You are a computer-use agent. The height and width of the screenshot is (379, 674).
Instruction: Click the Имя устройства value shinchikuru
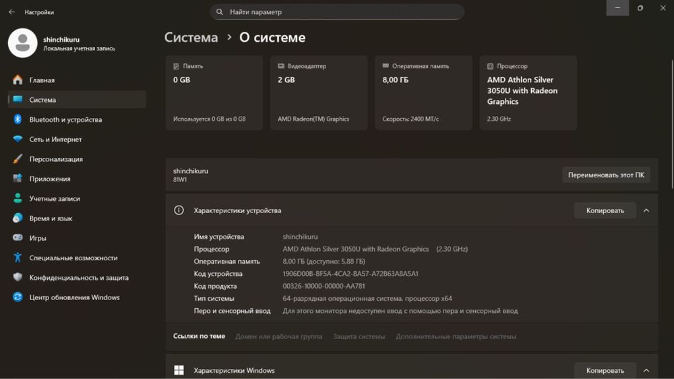(x=300, y=237)
